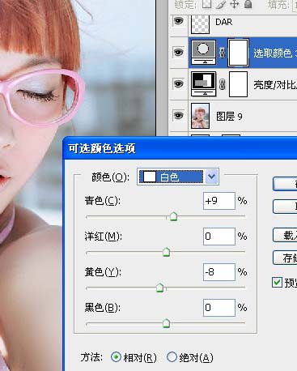
Task: Click the 存储 save button
Action: click(285, 258)
